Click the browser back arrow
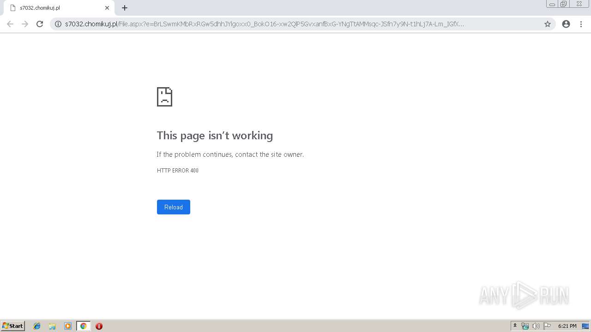The image size is (591, 332). click(x=10, y=24)
